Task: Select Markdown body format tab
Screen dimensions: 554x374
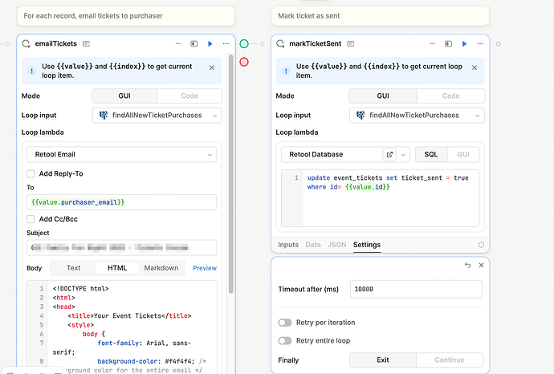Action: pyautogui.click(x=161, y=268)
